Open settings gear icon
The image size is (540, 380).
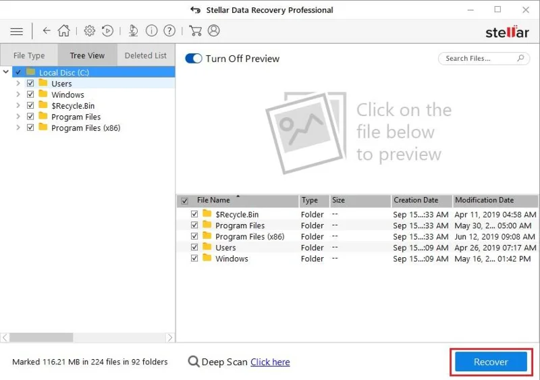click(x=90, y=30)
